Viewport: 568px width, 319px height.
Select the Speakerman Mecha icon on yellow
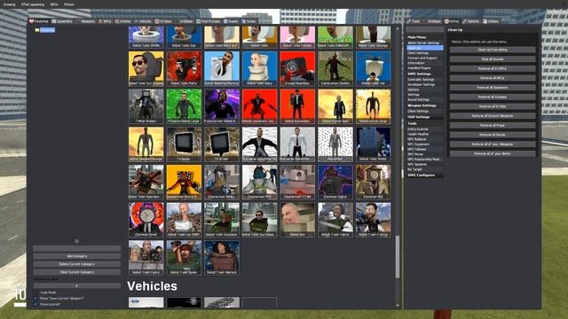184,182
